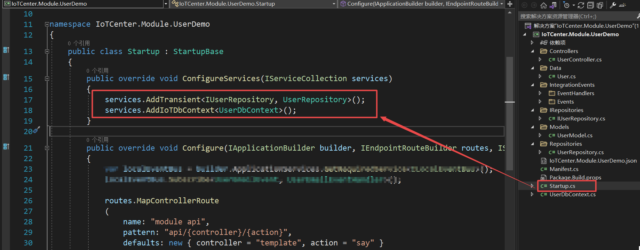Screen dimensions: 640x250
Task: Select UserModel.cs file
Action: click(x=575, y=135)
